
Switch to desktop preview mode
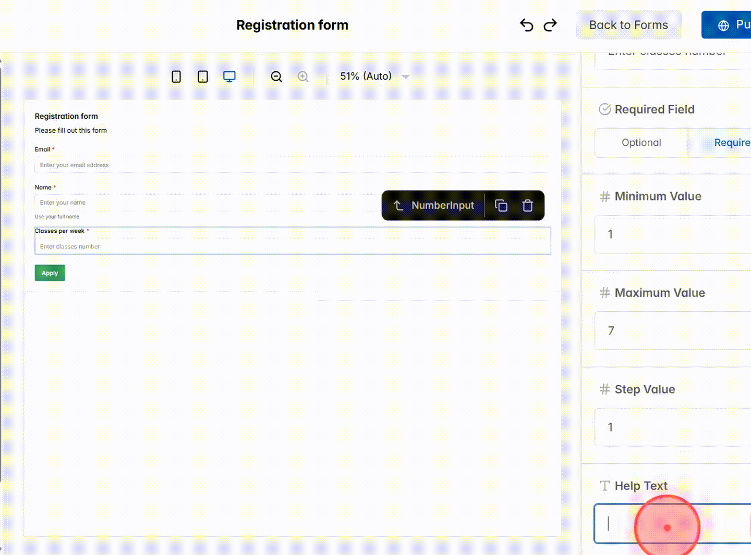coord(229,76)
